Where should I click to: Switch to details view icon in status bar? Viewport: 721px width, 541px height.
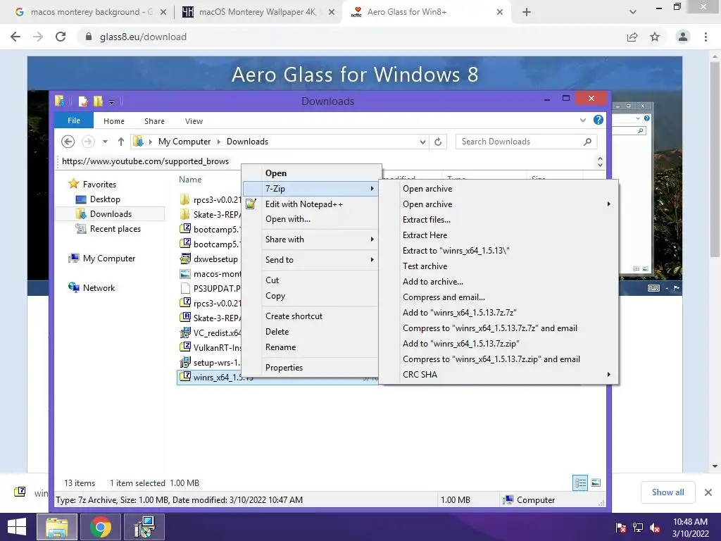click(x=580, y=483)
